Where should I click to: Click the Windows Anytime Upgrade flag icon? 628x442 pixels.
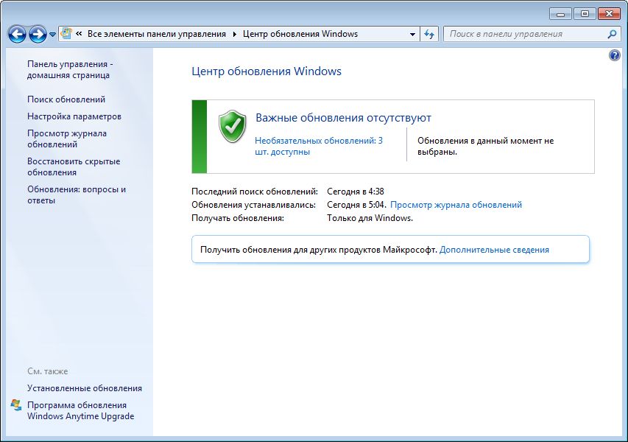pos(16,405)
